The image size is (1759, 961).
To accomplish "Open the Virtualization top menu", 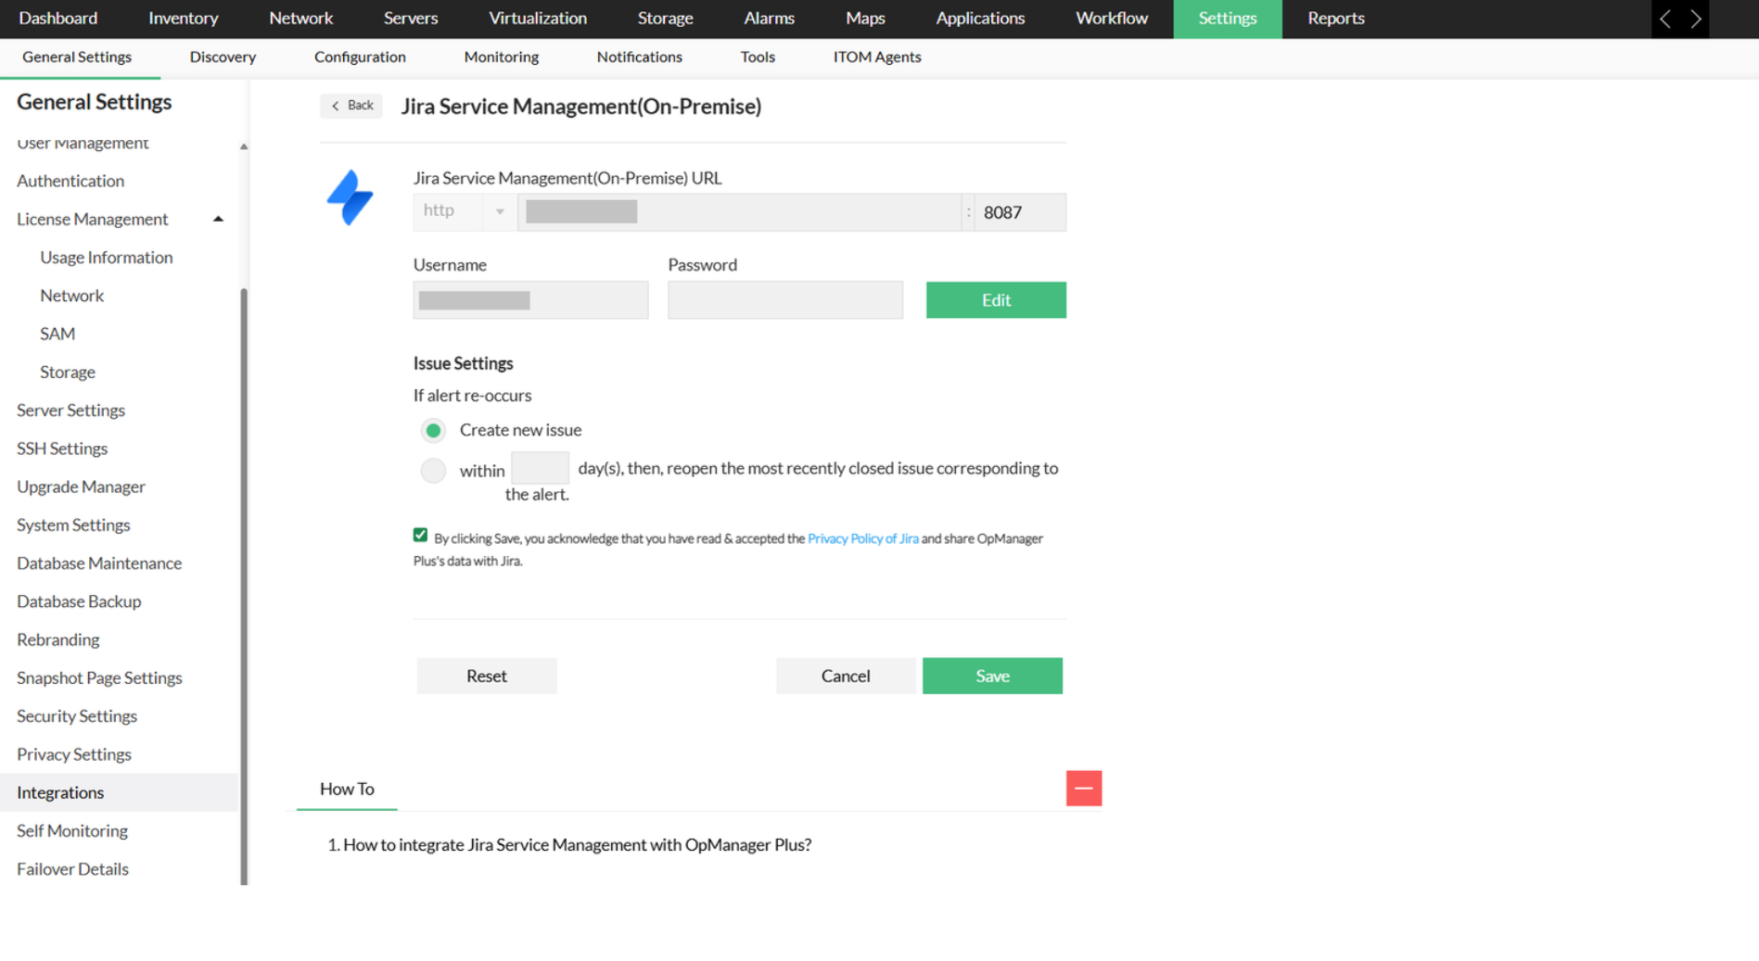I will coord(538,19).
